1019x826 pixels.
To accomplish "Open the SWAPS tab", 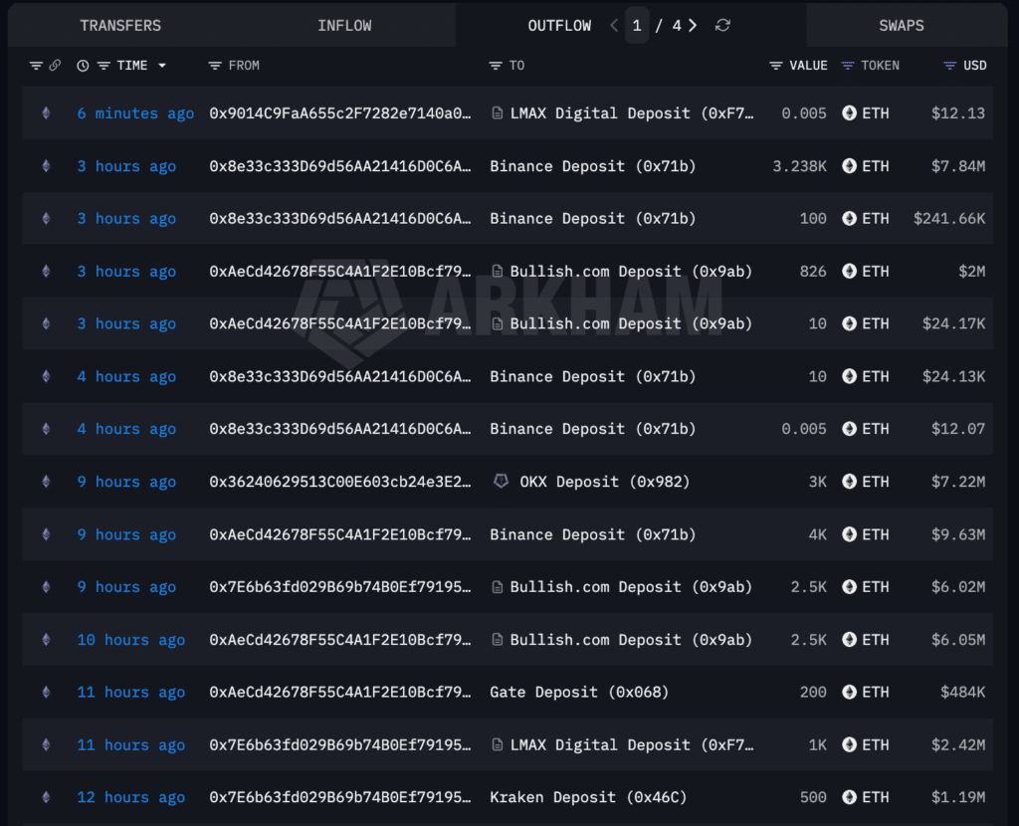I will (x=901, y=25).
